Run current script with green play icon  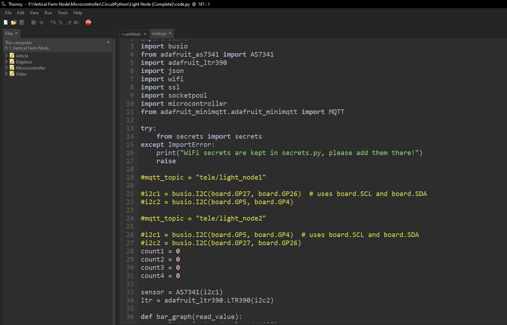[x=33, y=22]
